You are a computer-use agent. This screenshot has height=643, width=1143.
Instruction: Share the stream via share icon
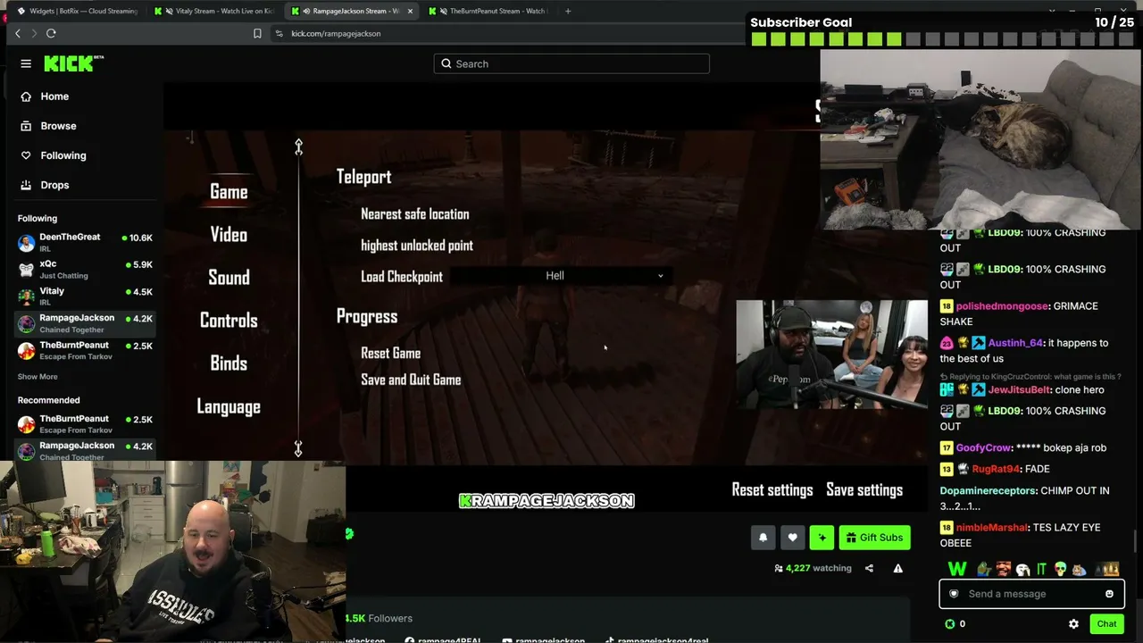point(869,568)
